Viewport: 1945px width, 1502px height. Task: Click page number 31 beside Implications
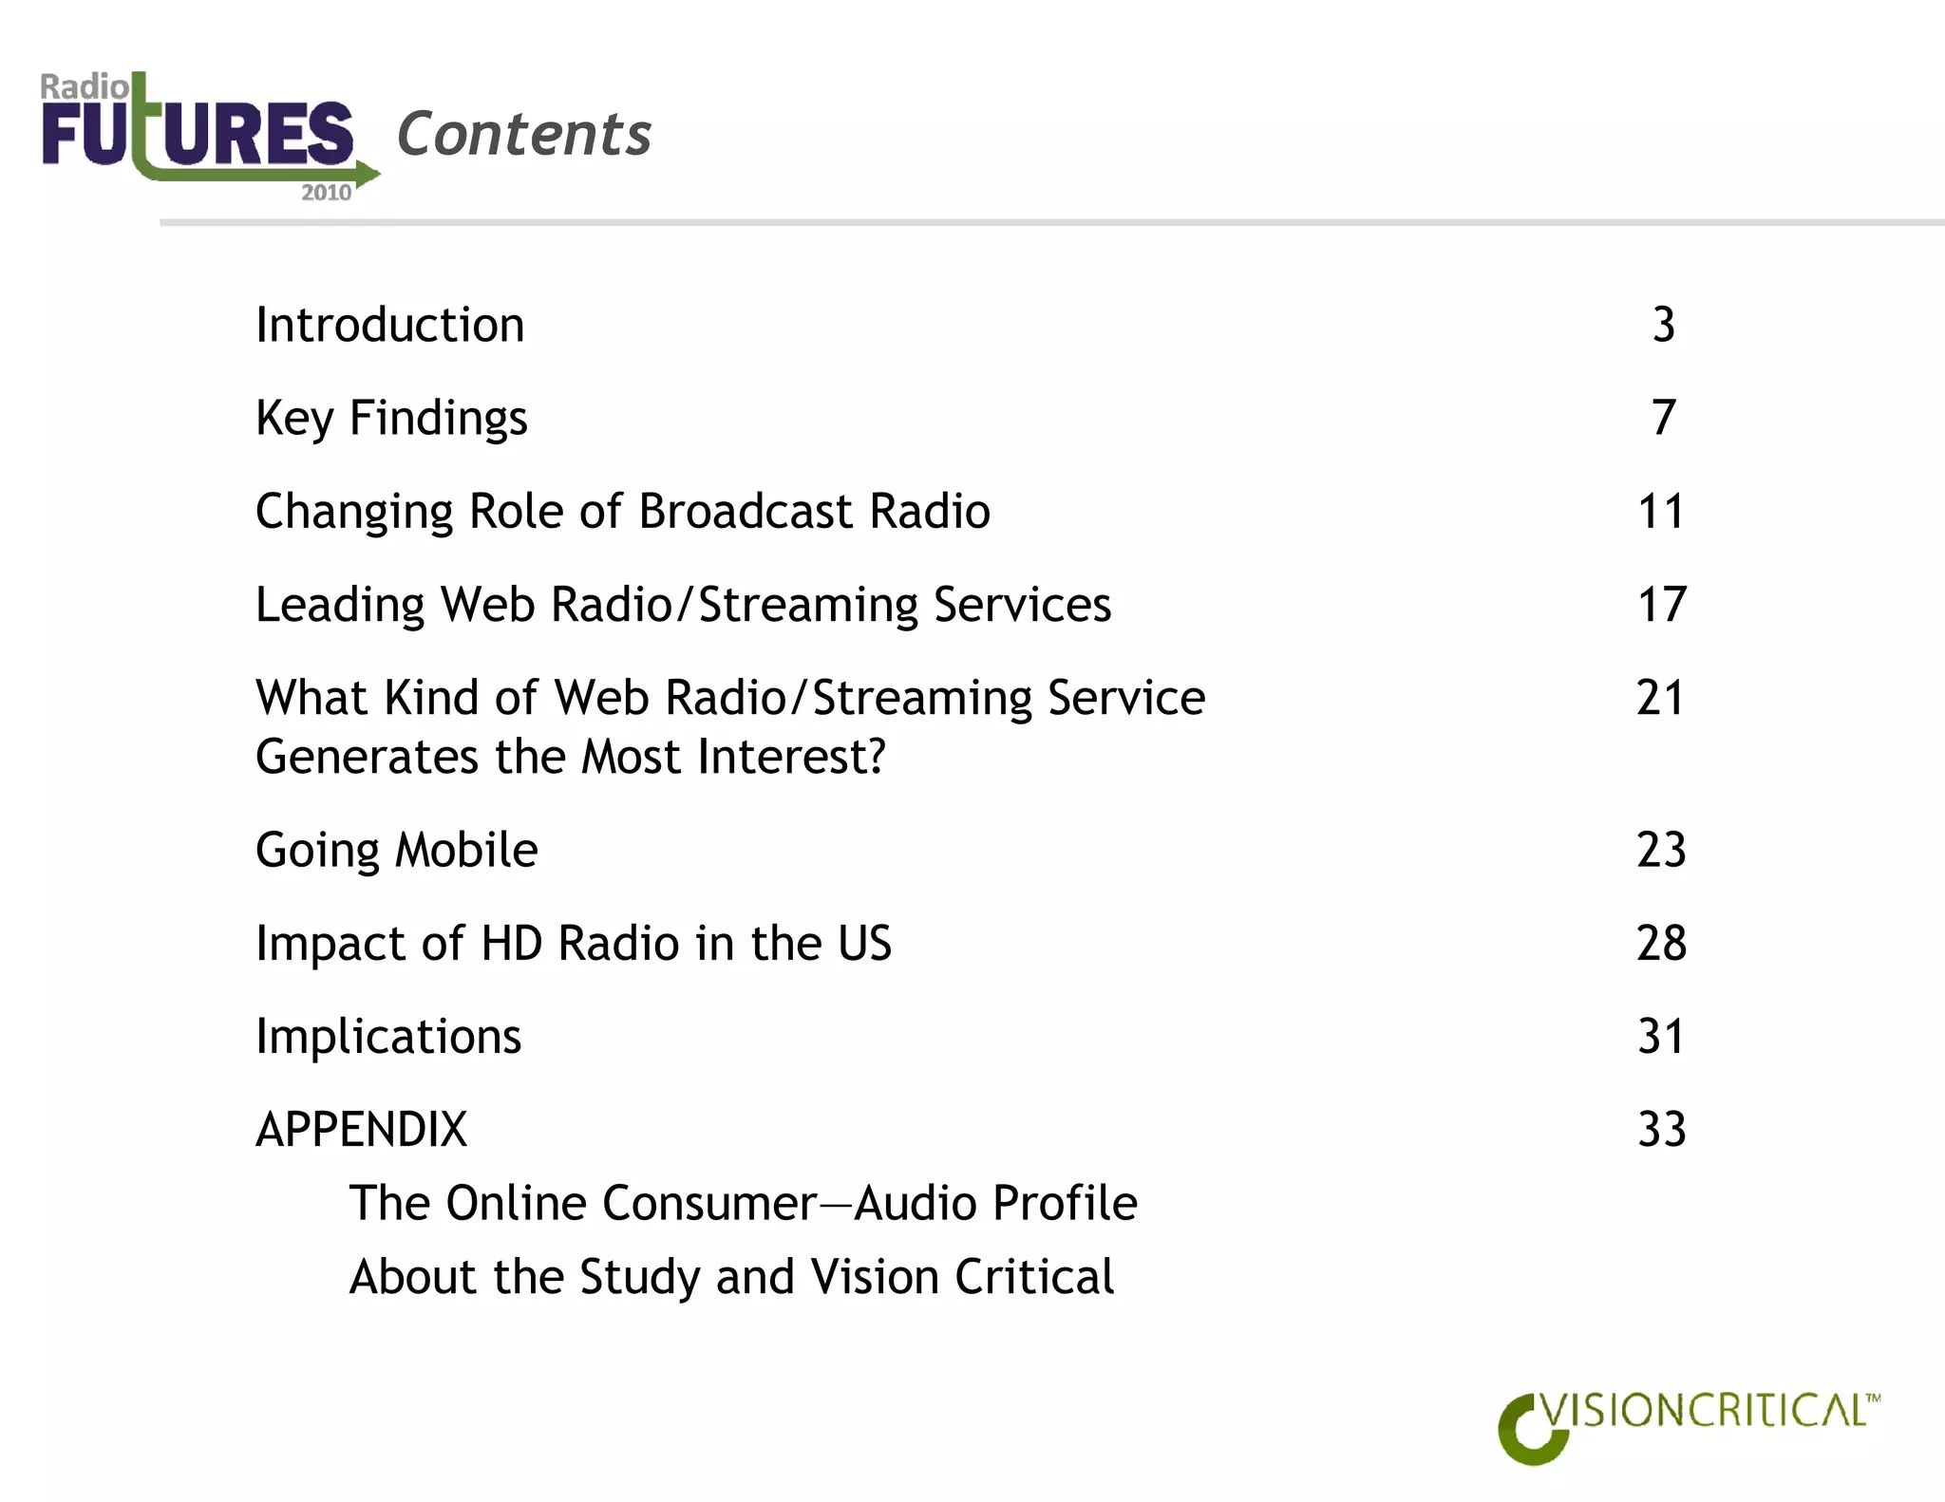[1661, 1036]
